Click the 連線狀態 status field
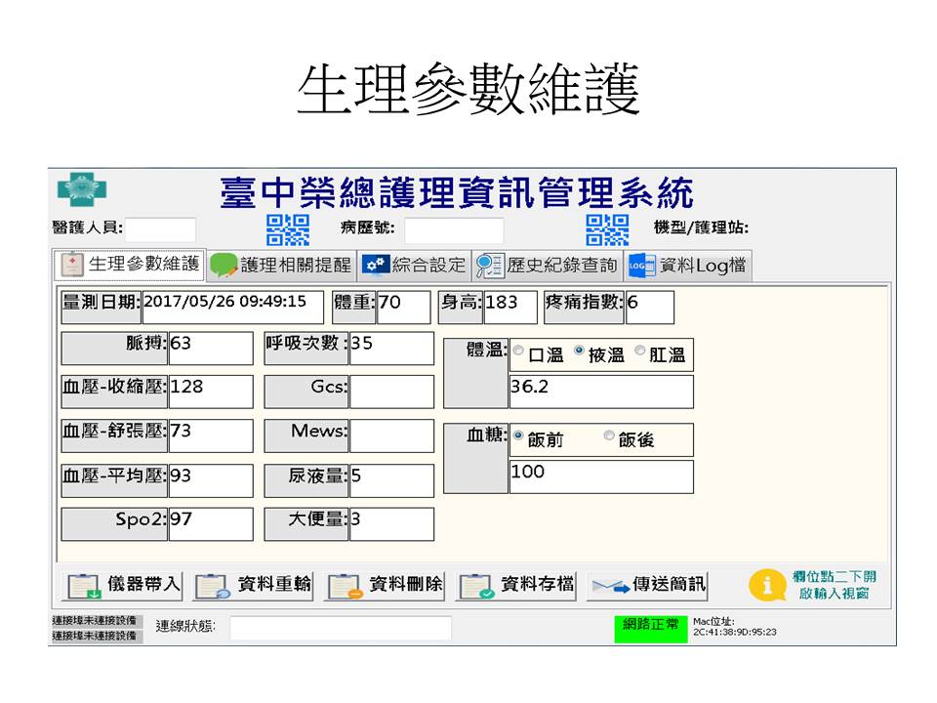Screen dimensions: 937x703 (341, 628)
